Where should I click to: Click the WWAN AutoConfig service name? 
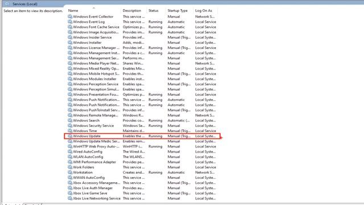[x=89, y=178]
